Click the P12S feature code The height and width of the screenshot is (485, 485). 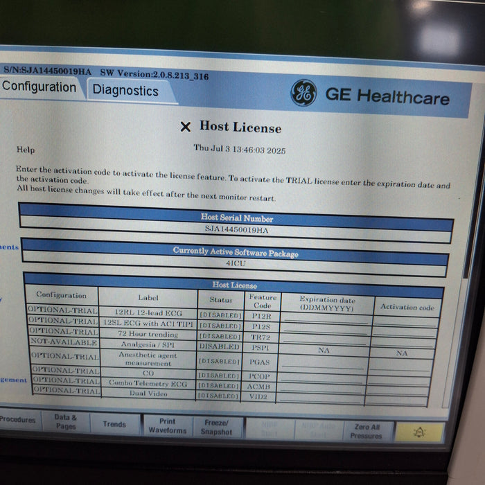tap(261, 326)
